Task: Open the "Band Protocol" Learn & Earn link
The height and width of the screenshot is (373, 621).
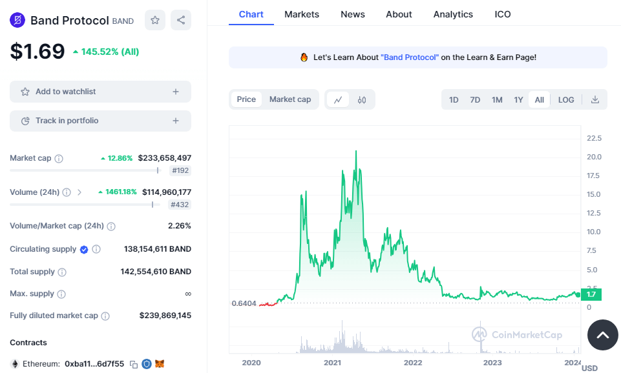Action: 410,57
